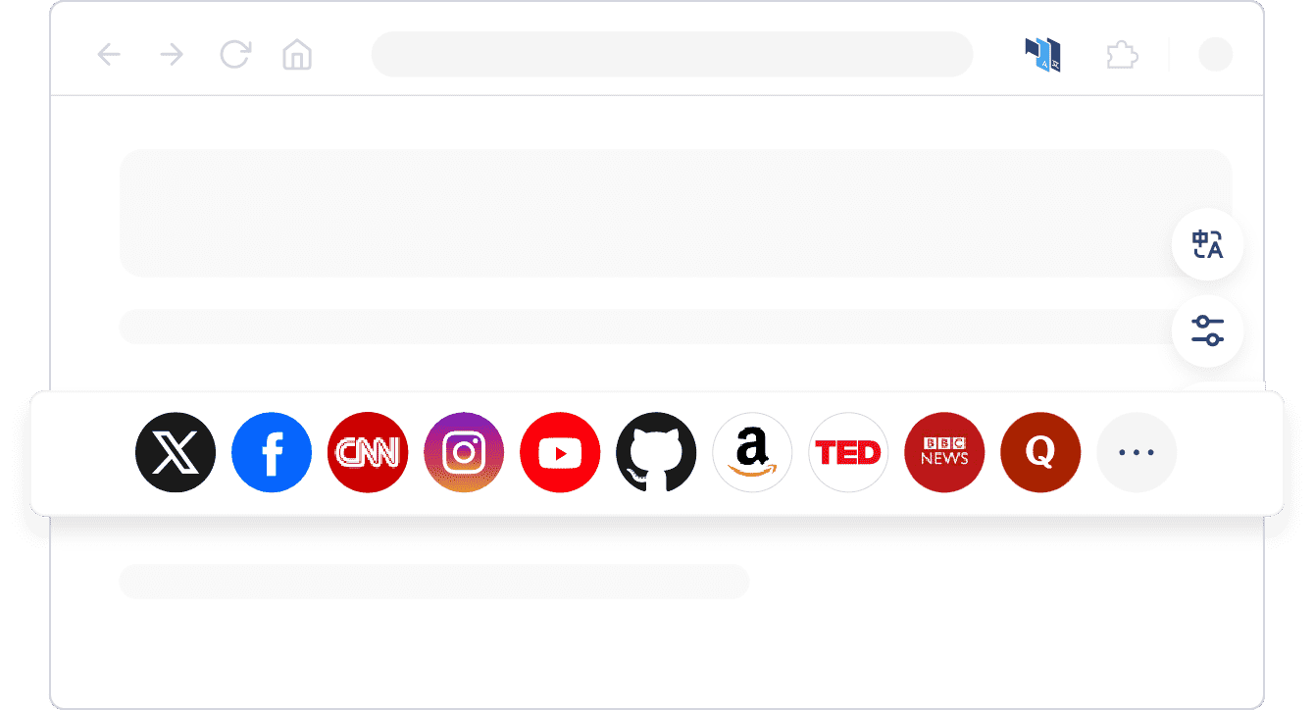The image size is (1314, 710).
Task: Reload the page with refresh icon
Action: [x=234, y=54]
